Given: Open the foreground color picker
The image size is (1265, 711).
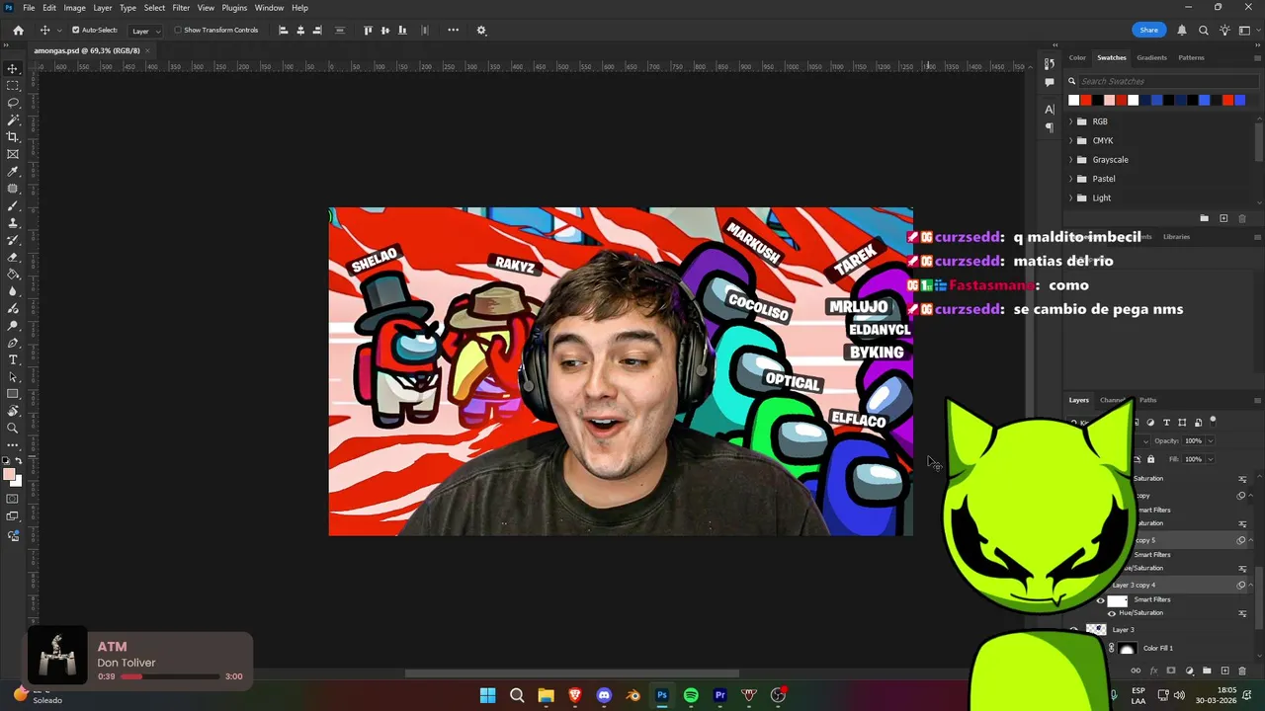Looking at the screenshot, I should coord(10,475).
